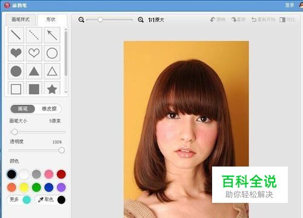This screenshot has height=218, width=303.
Task: Select the arrow shape
Action: click(52, 35)
